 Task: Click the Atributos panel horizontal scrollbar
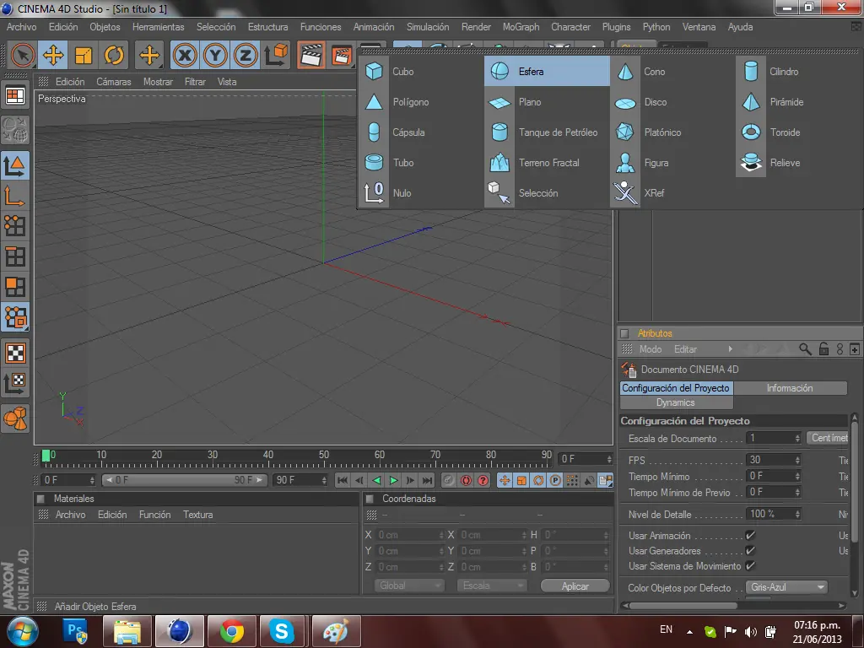683,606
